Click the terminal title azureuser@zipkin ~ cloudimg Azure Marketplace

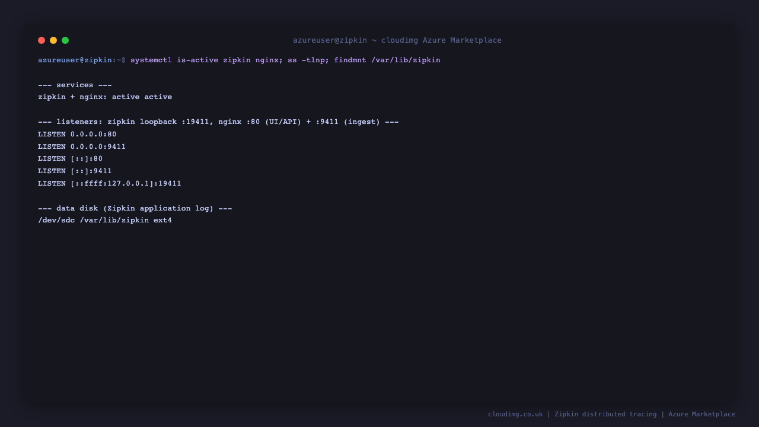[397, 40]
